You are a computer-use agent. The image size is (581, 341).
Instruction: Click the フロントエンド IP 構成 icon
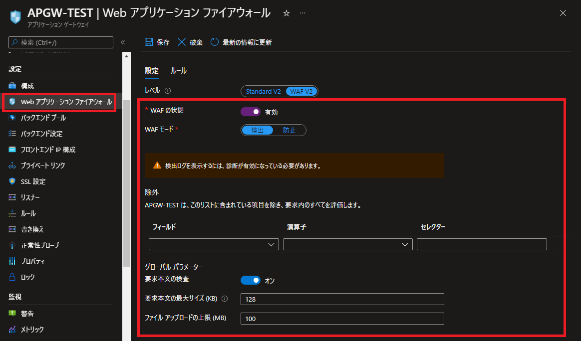(x=12, y=149)
